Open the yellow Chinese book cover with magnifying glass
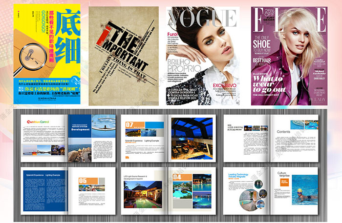342x223 pixels. click(x=47, y=54)
